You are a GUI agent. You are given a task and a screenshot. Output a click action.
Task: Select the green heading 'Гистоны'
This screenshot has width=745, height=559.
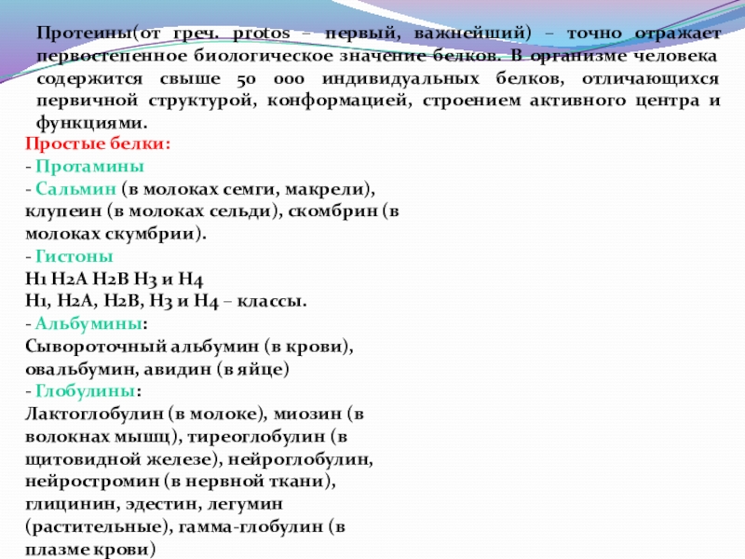(74, 257)
